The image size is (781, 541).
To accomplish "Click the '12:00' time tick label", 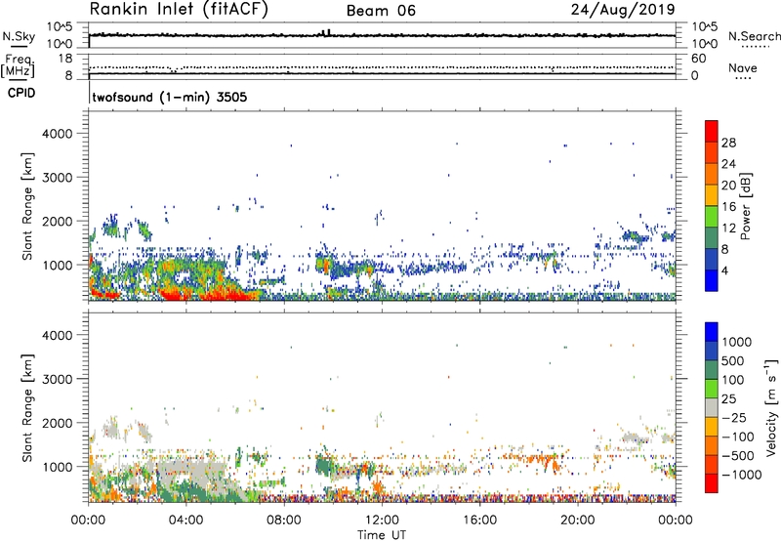I will [x=382, y=520].
